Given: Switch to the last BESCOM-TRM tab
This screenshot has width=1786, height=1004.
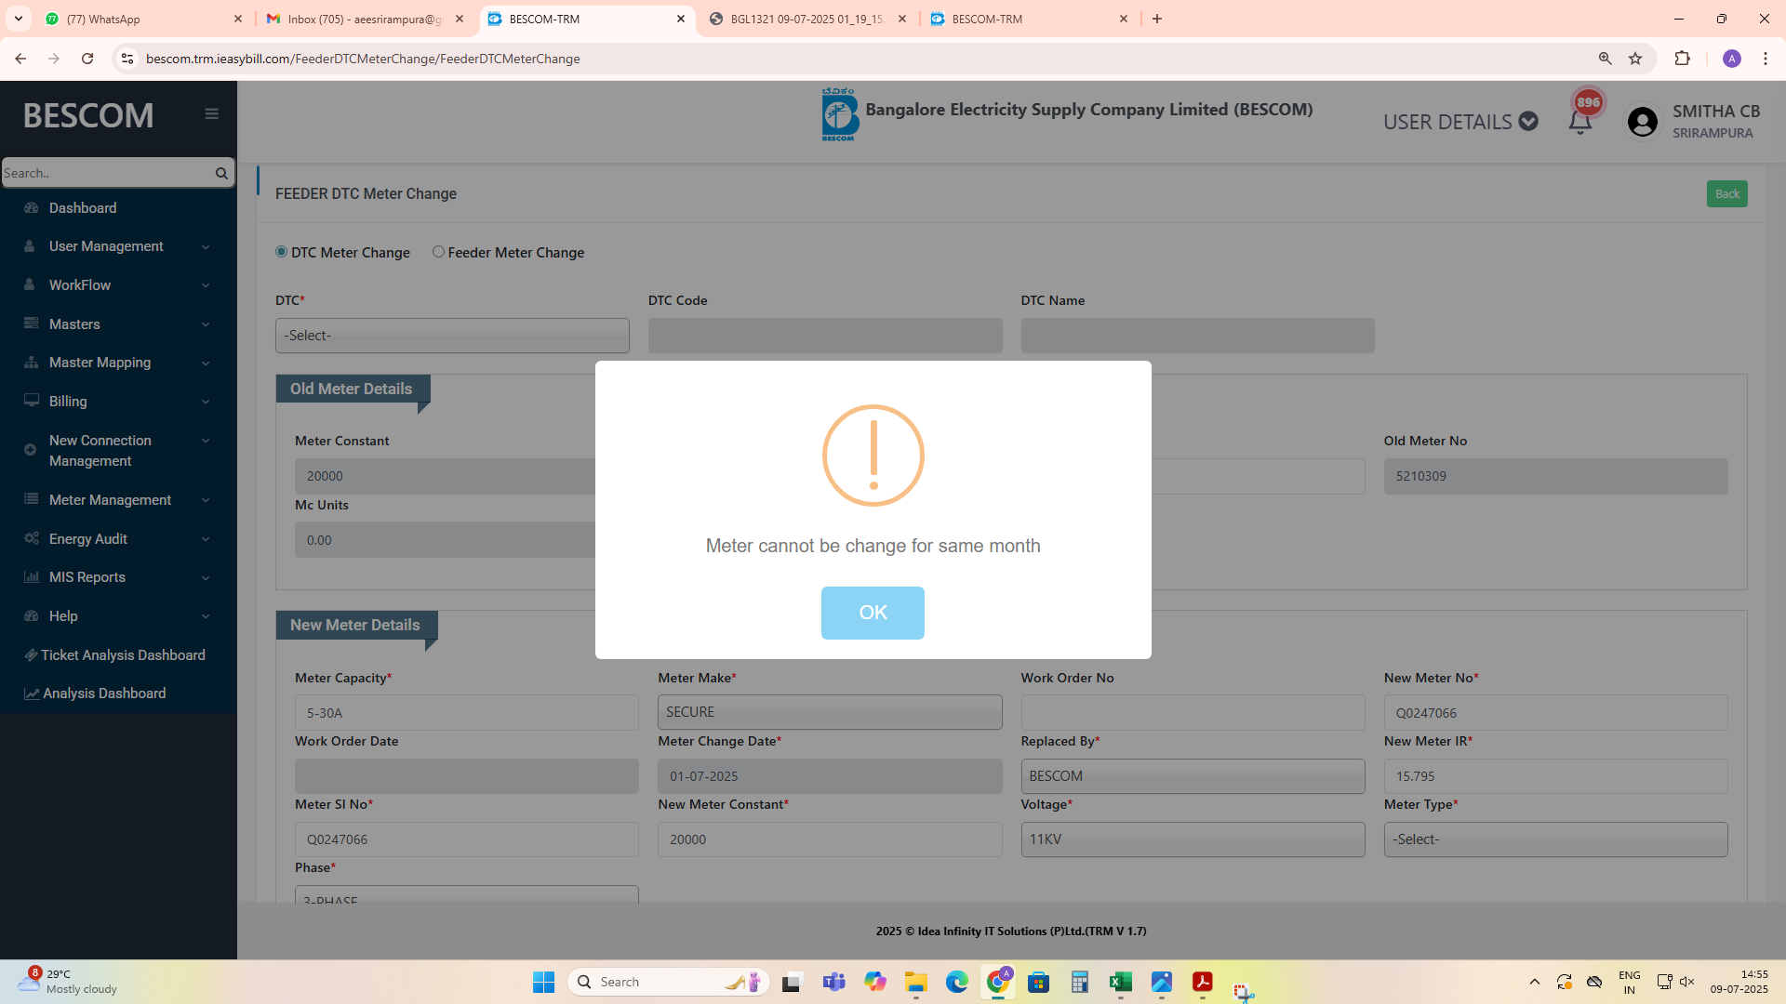Looking at the screenshot, I should (1029, 19).
